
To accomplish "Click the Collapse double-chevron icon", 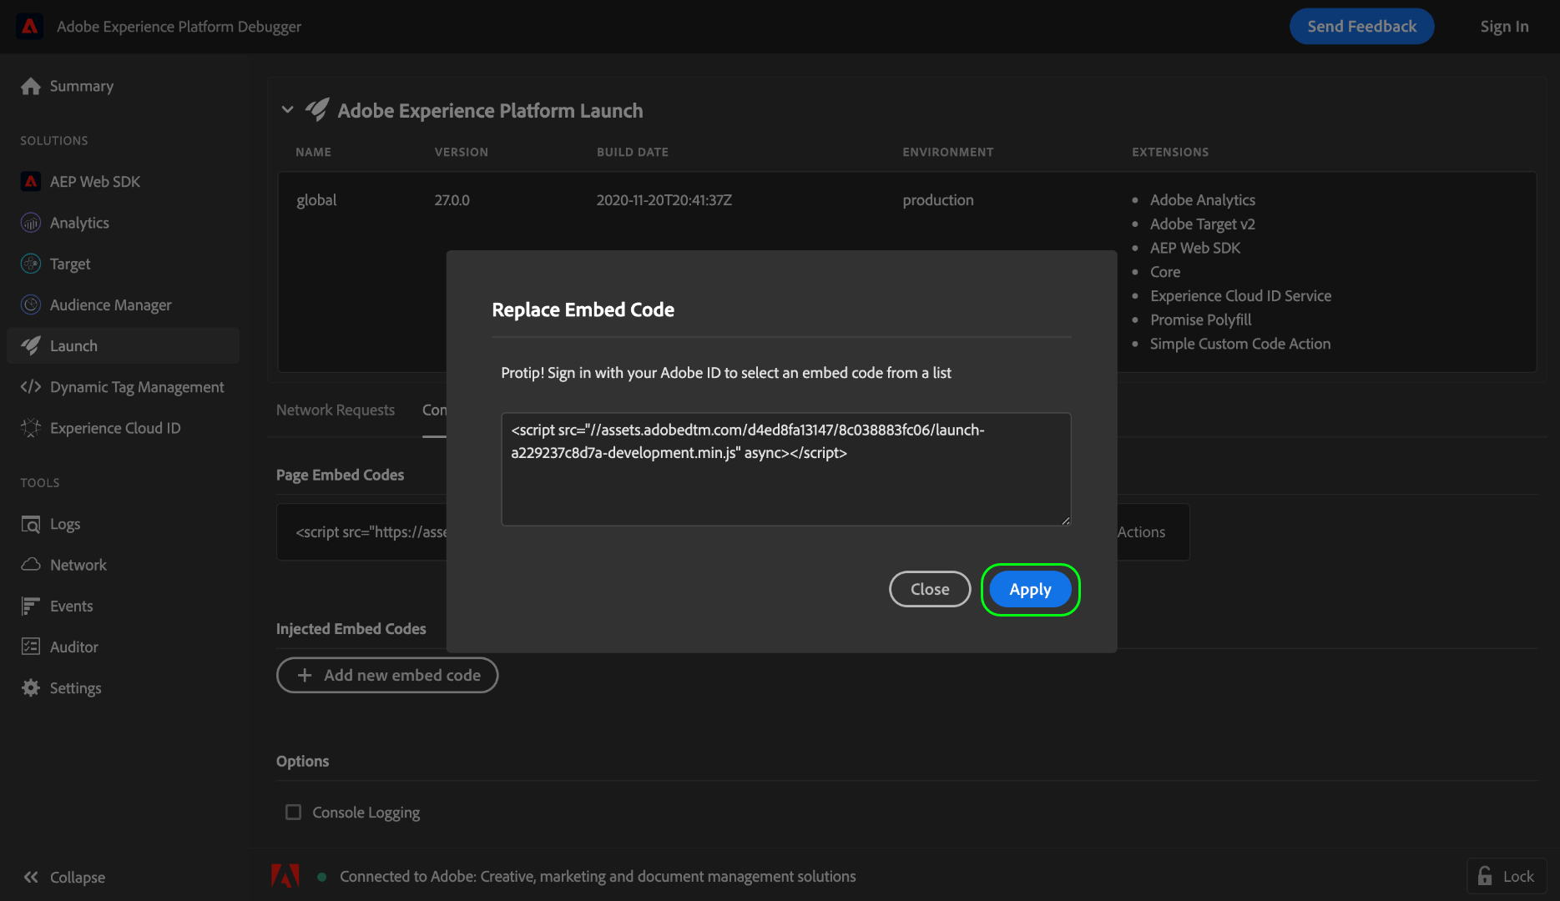I will click(x=31, y=877).
